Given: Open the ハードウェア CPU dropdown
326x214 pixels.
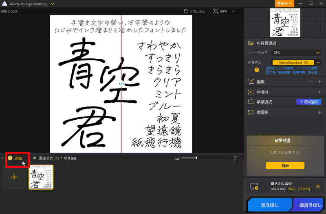Looking at the screenshot, I should pos(296,52).
